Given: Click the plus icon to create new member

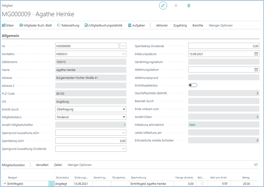Looking at the screenshot, I should [176, 5].
